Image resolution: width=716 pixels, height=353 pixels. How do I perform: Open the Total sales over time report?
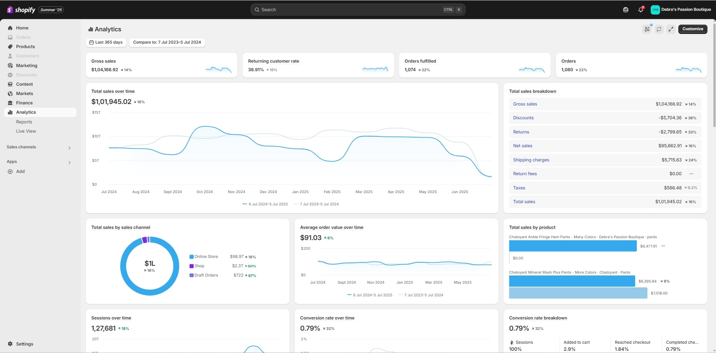pyautogui.click(x=113, y=91)
